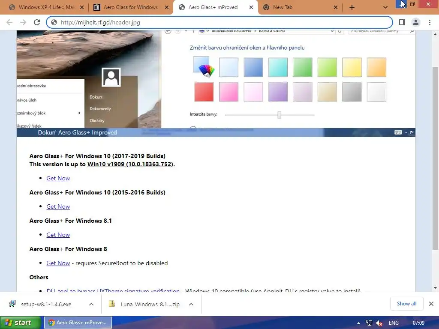This screenshot has height=329, width=439.
Task: Open the Windows start menu
Action: [20, 323]
